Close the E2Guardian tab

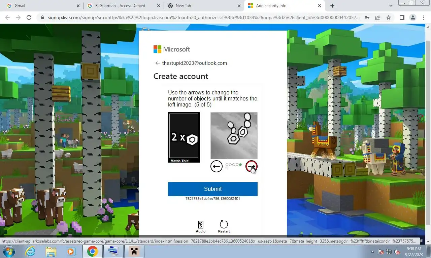tap(159, 6)
